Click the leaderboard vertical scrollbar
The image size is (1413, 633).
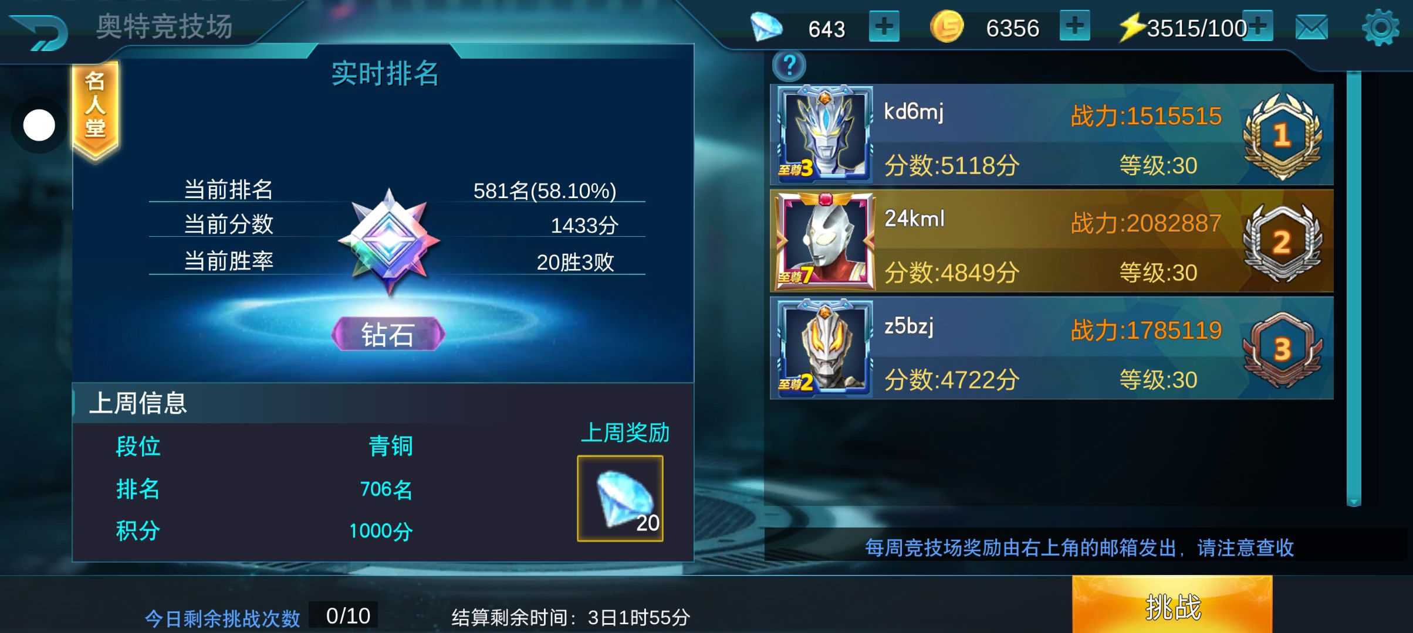coord(1354,287)
